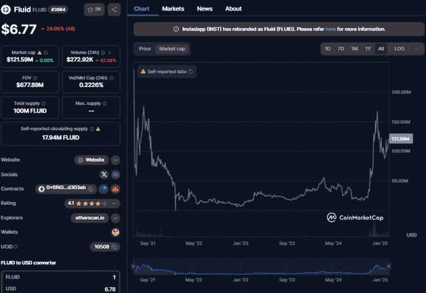
Task: Copy the UCID 10508 value
Action: tap(114, 247)
